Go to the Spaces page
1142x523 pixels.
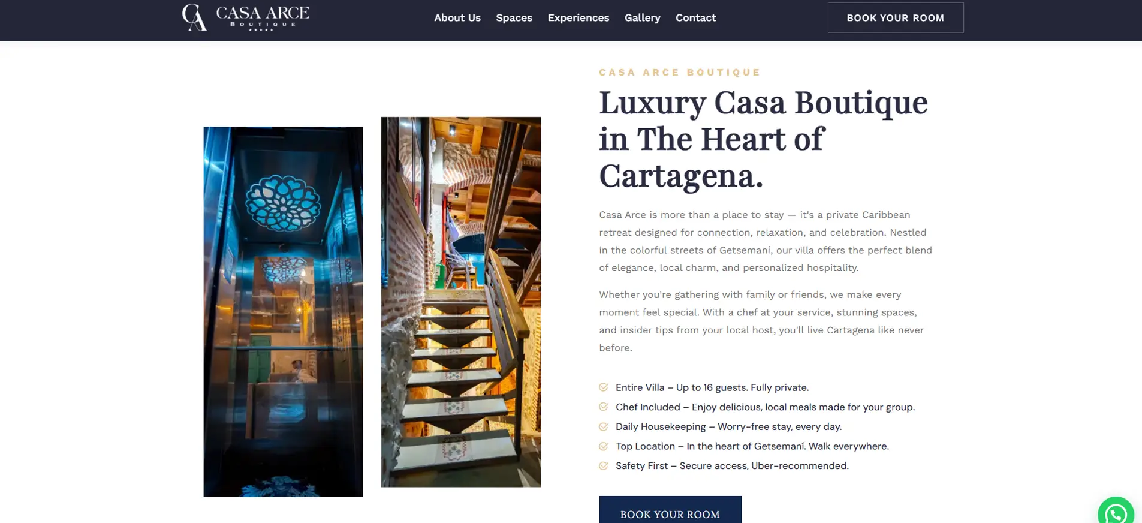click(514, 18)
